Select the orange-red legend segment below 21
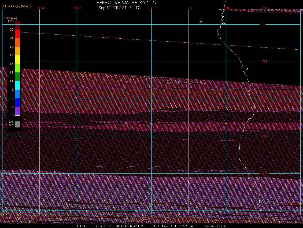303x228 pixels. pyautogui.click(x=18, y=42)
